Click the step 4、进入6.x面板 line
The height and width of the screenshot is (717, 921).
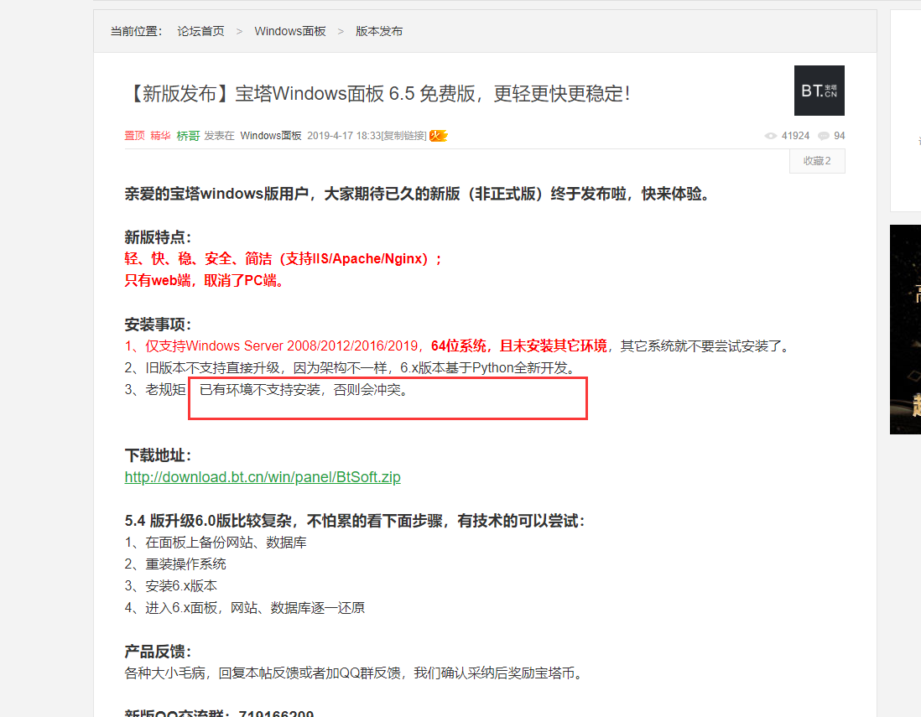[x=244, y=607]
